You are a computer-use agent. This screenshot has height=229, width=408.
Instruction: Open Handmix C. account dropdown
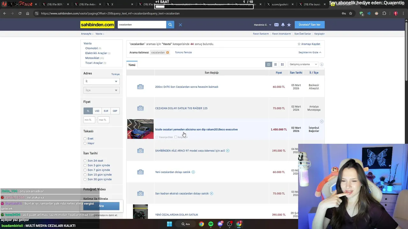(263, 25)
